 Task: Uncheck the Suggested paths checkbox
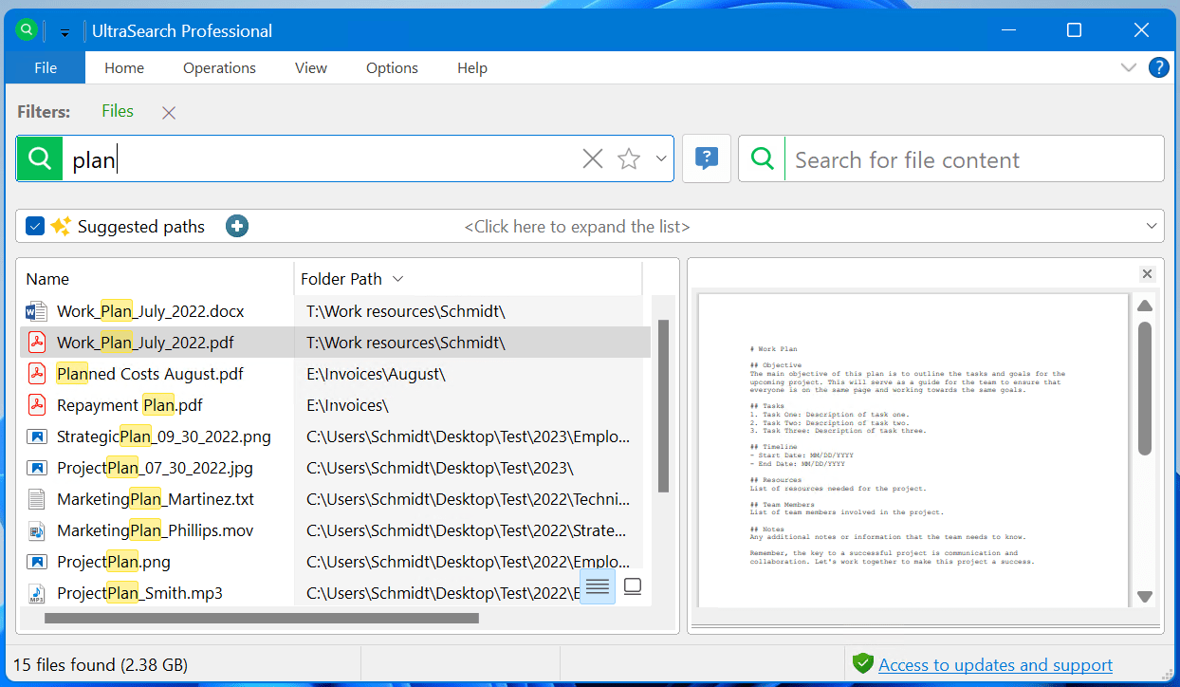(x=35, y=226)
